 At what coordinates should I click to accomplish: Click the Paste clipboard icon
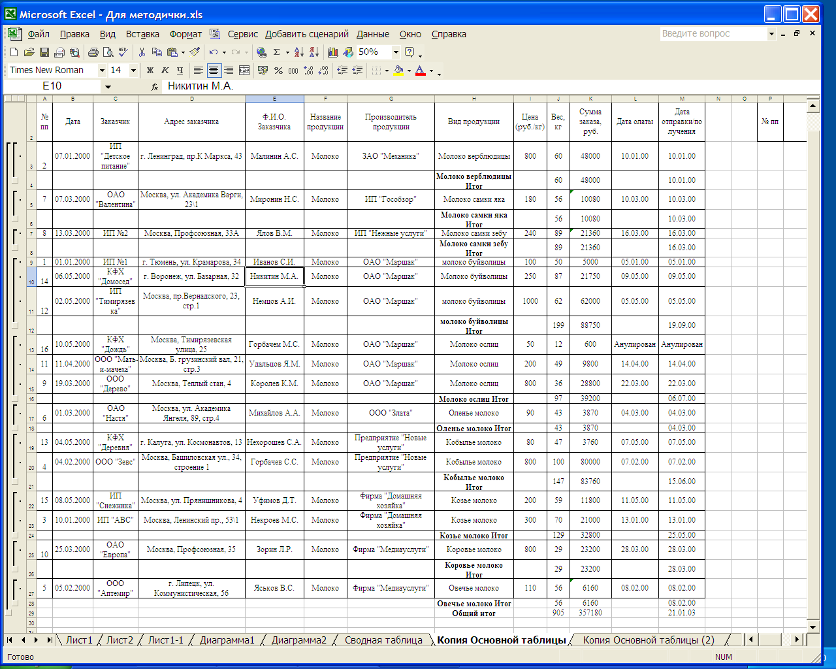click(172, 52)
